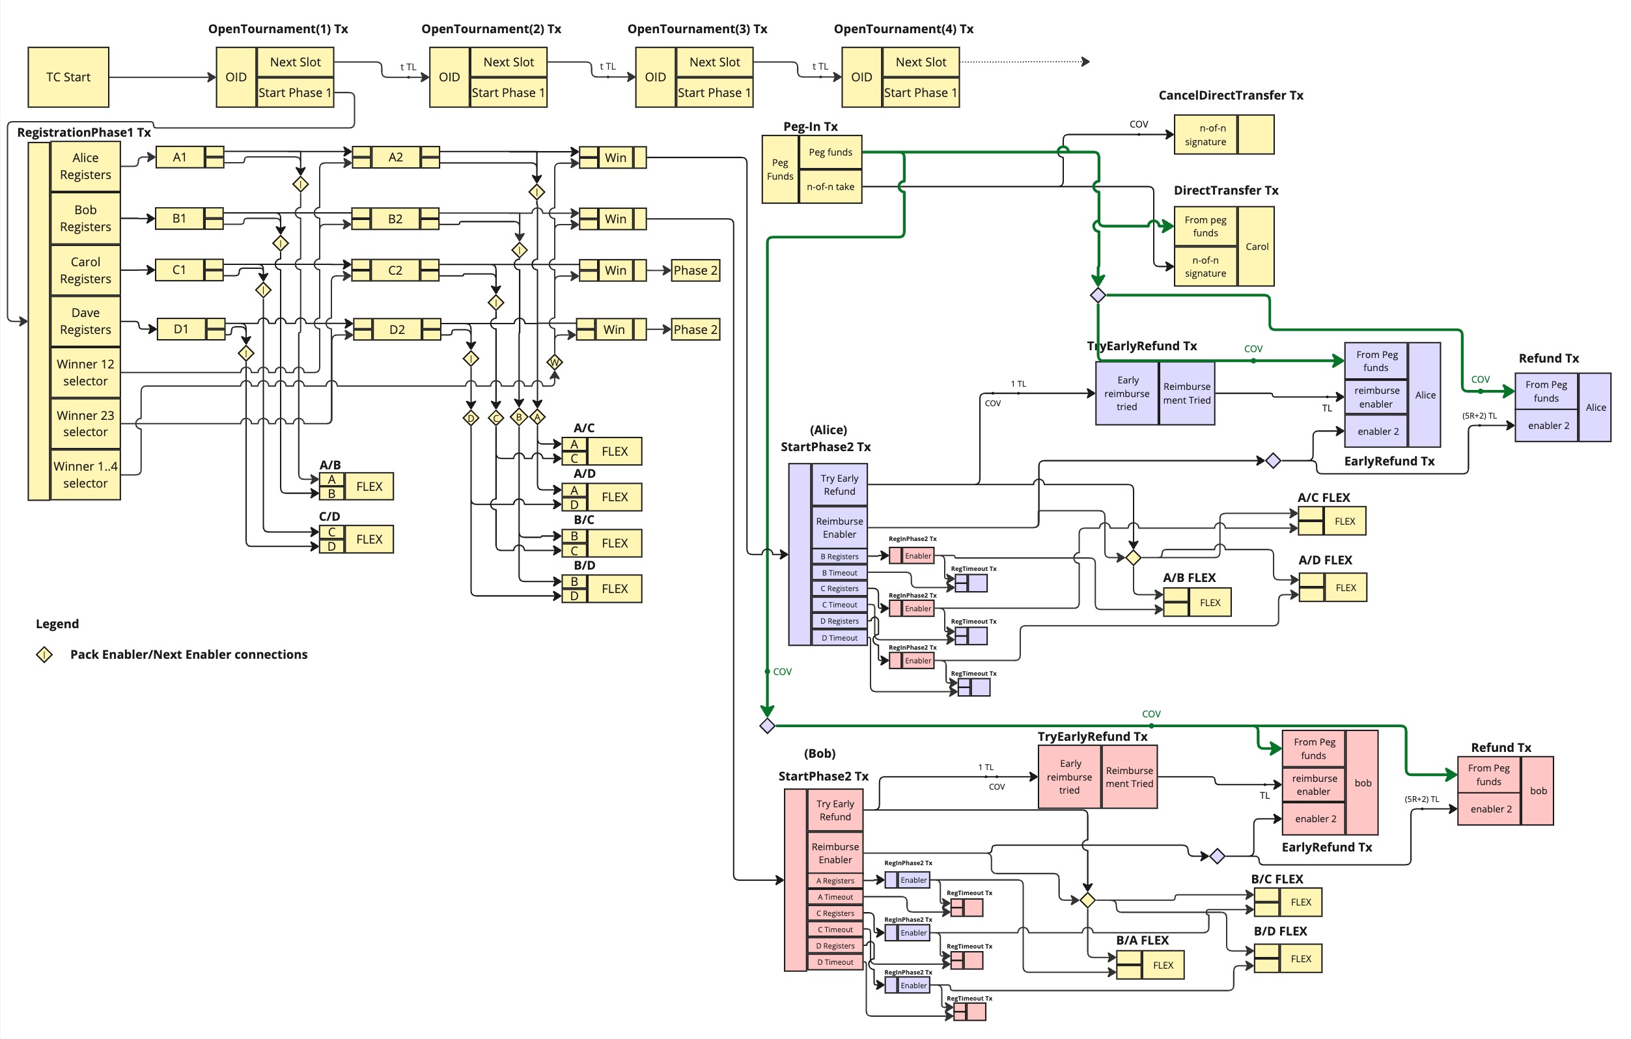Select the A/B FLEX box in Phase1
Viewport: 1631px width, 1039px height.
coord(369,486)
